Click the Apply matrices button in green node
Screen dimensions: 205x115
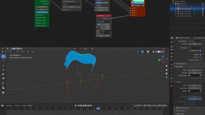(42, 12)
